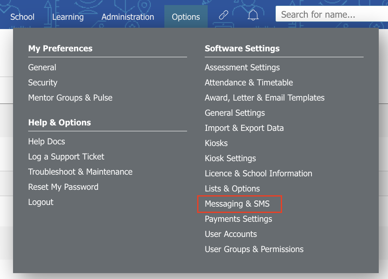388x279 pixels.
Task: Click the link chain icon
Action: [224, 15]
